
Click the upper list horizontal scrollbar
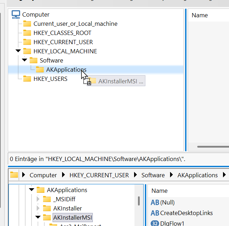(x=213, y=147)
